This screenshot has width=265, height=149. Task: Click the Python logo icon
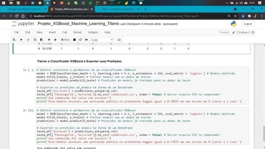tap(234, 24)
